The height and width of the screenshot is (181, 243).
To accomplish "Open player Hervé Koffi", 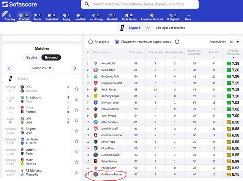I will pyautogui.click(x=108, y=63).
